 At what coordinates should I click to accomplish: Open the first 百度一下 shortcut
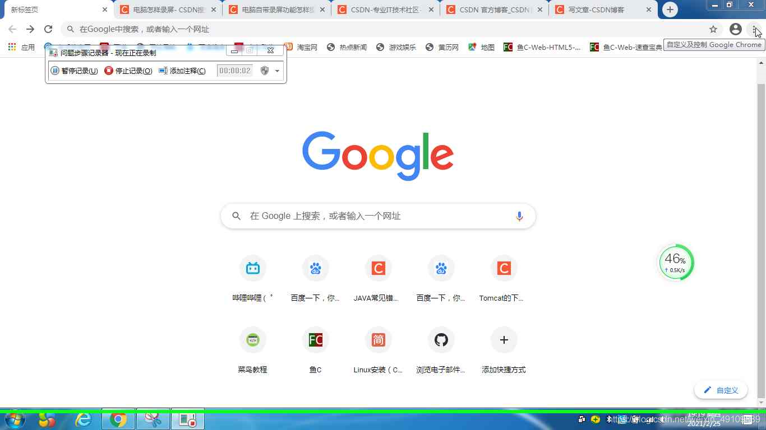[x=316, y=278]
